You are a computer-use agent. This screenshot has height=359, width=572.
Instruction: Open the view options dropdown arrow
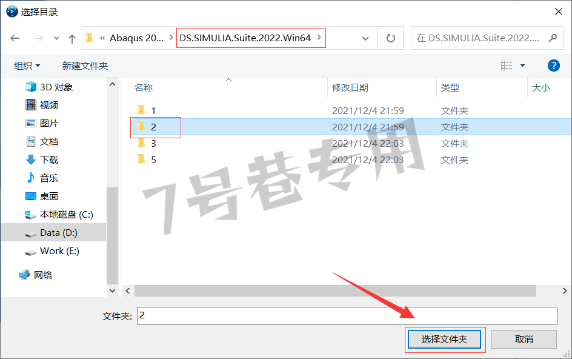coord(522,65)
